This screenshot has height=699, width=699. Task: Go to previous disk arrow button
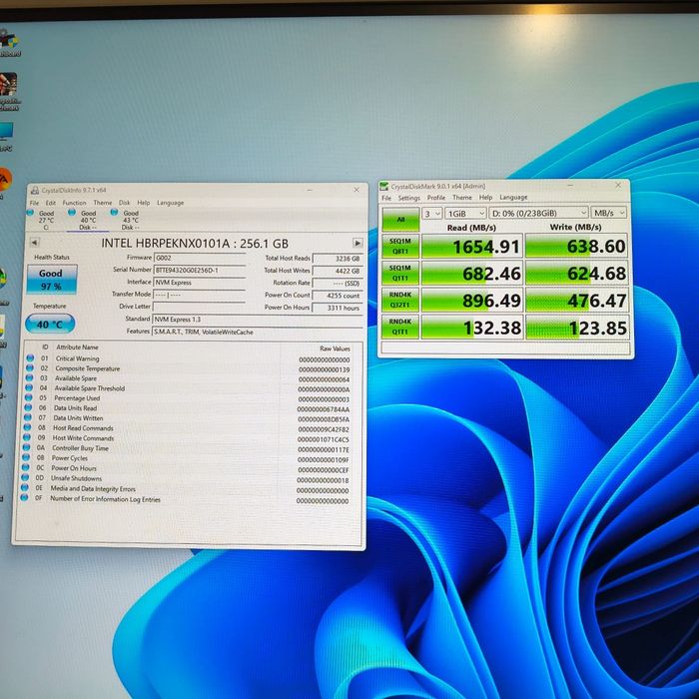[x=34, y=243]
